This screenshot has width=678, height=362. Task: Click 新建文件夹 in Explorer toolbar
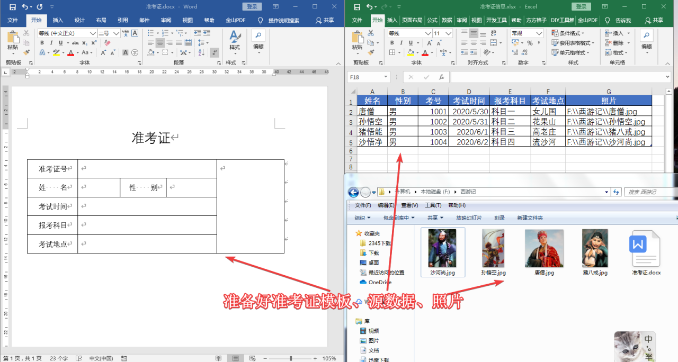(530, 218)
